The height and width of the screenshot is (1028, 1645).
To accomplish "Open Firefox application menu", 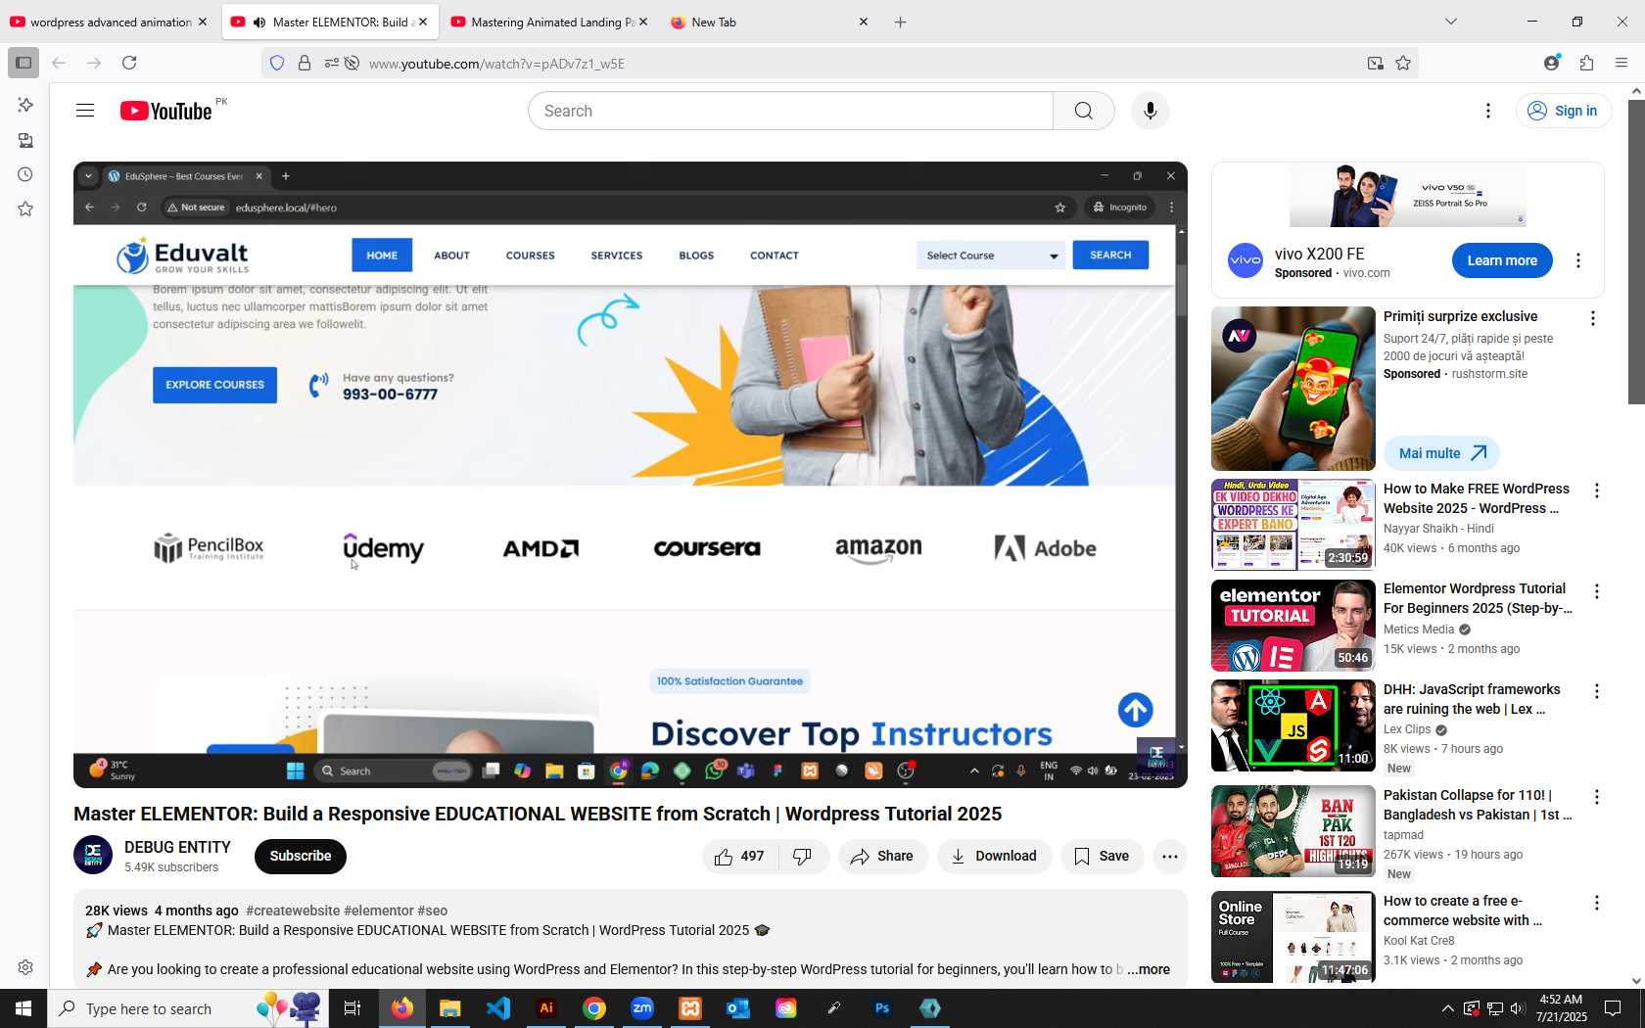I will pos(1621,63).
